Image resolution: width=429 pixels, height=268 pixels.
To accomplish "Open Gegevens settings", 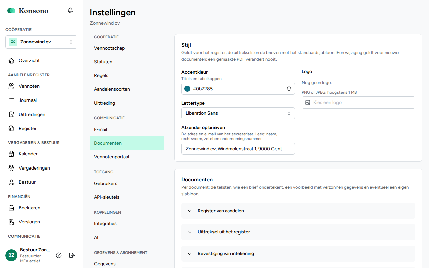I will click(x=127, y=264).
